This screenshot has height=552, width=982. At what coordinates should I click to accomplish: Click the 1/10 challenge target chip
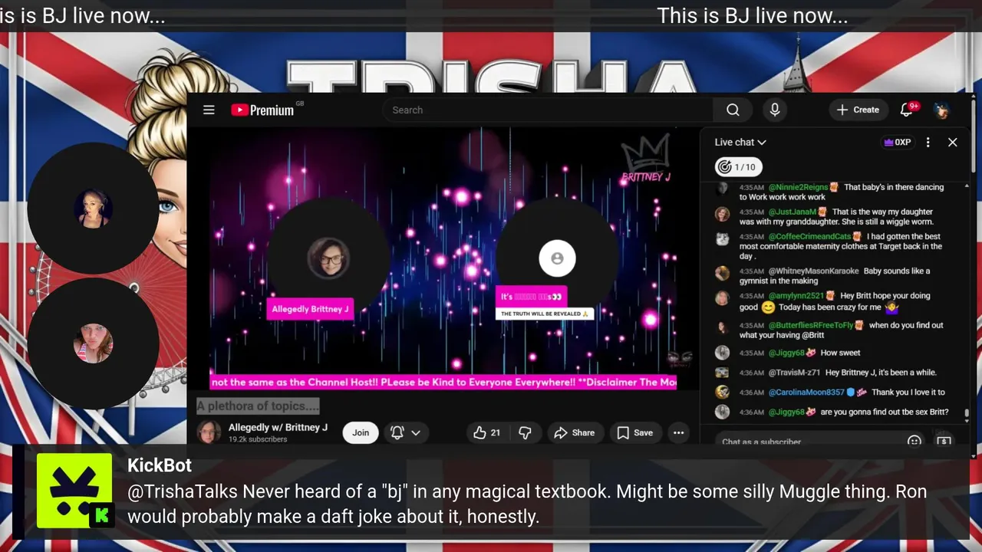click(737, 166)
